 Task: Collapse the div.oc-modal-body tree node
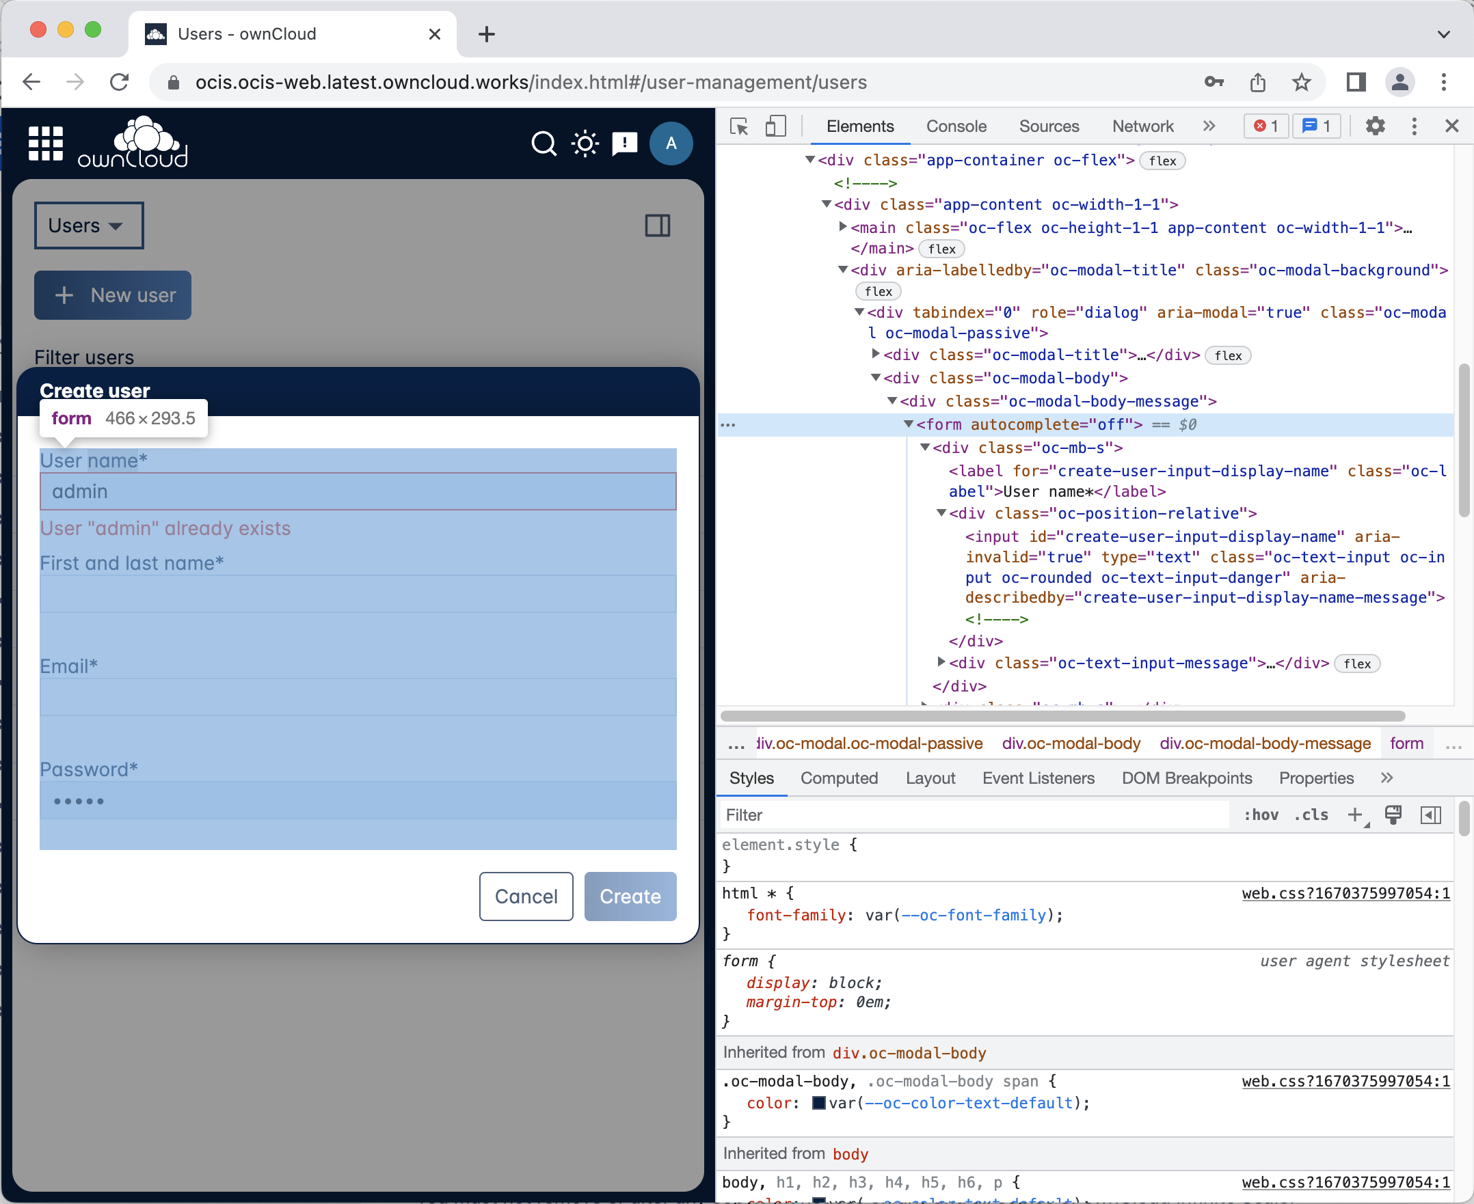(x=876, y=378)
